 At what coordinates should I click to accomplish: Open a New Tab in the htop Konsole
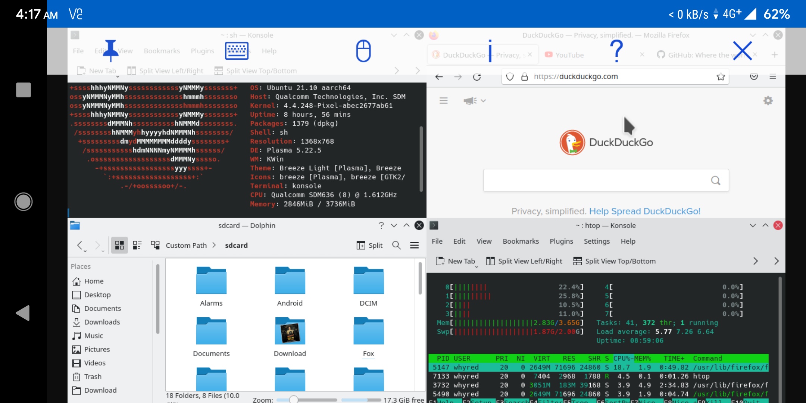point(456,261)
